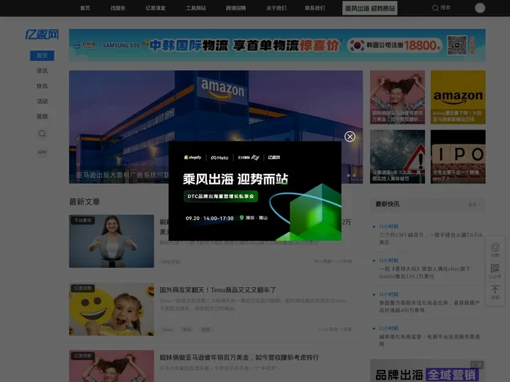This screenshot has width=510, height=382.
Task: Click the 更多 link beside 最新快讯
Action: [474, 204]
